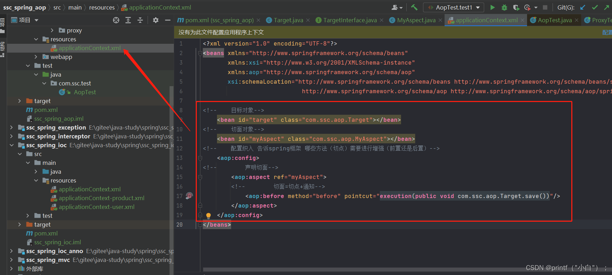Viewport: 612px width, 275px height.
Task: Select applicationContext-product.xml in tree
Action: (x=102, y=198)
